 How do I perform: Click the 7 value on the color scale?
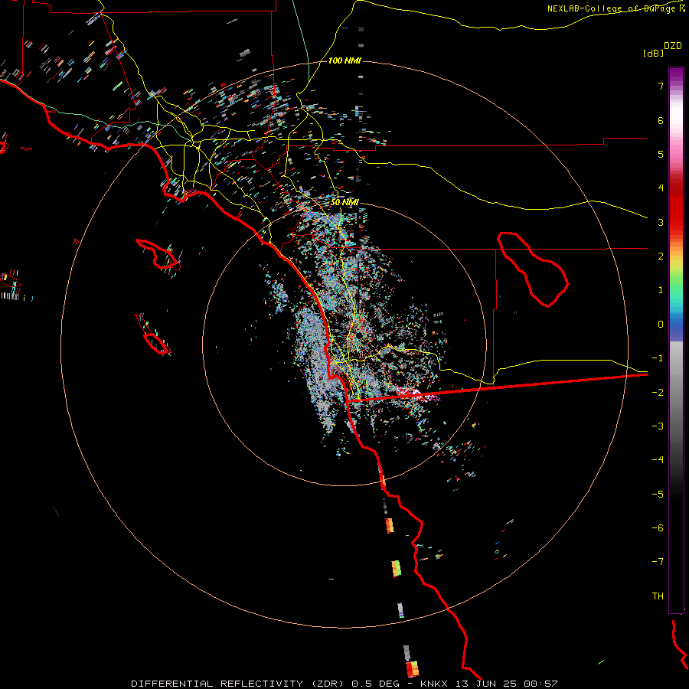661,86
